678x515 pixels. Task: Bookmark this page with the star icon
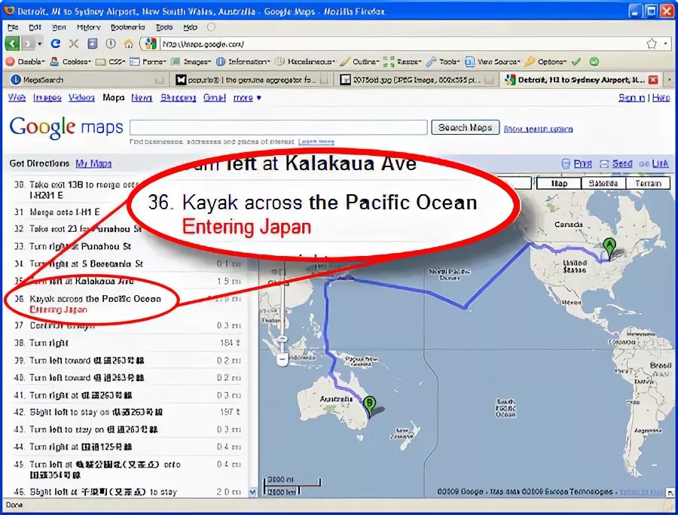(652, 44)
